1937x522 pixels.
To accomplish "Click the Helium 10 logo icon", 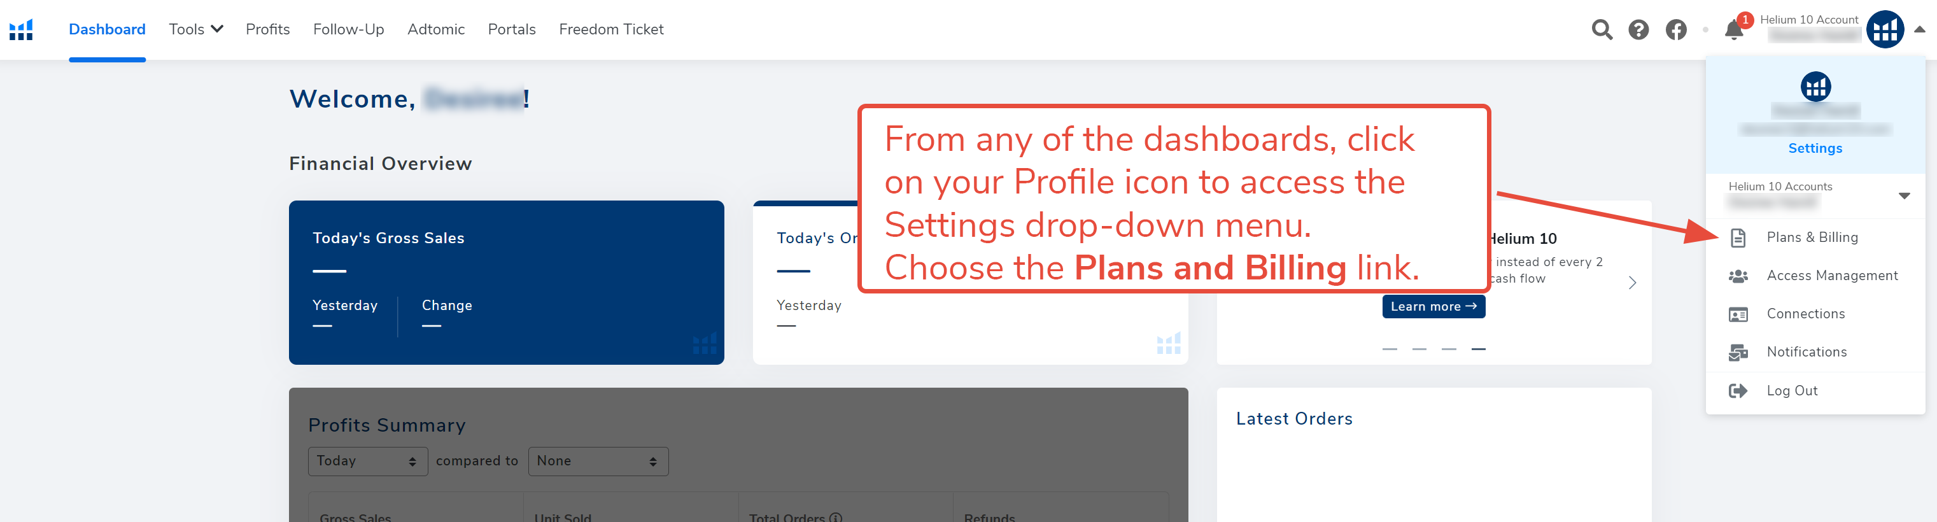I will (21, 29).
